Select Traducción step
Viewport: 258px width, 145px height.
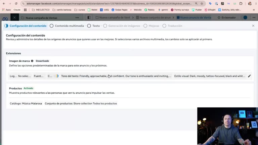tap(172, 26)
